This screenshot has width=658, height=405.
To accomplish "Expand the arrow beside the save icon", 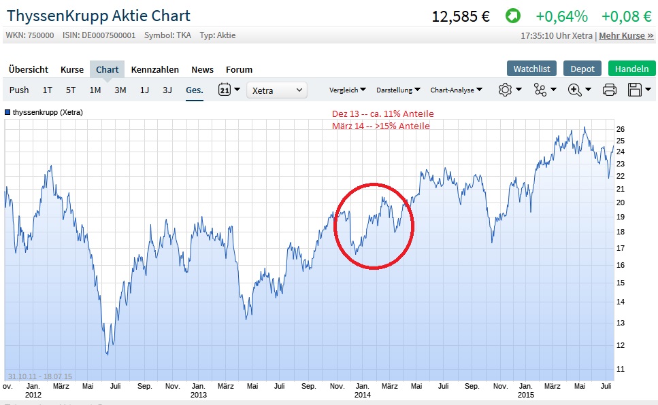I will click(648, 89).
